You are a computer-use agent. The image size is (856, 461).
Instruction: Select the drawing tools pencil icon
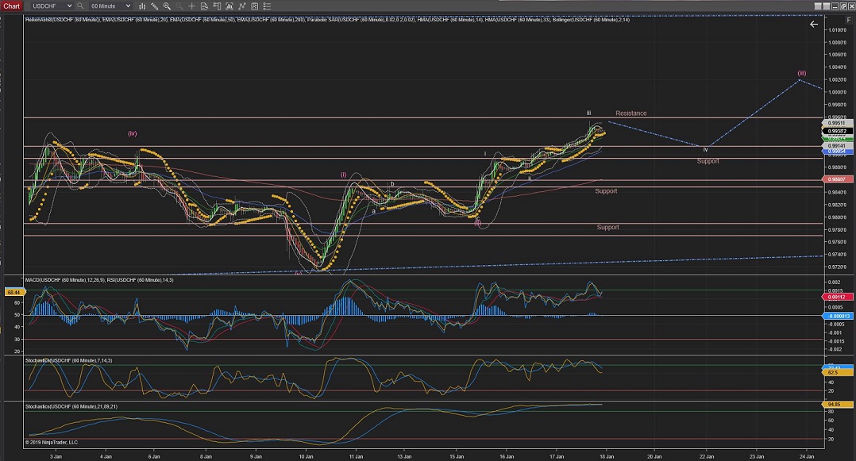(156, 6)
